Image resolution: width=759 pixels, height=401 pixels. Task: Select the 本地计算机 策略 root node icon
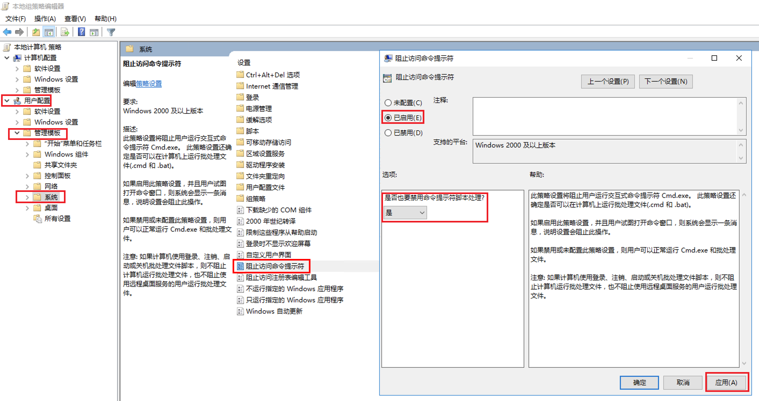pyautogui.click(x=7, y=47)
